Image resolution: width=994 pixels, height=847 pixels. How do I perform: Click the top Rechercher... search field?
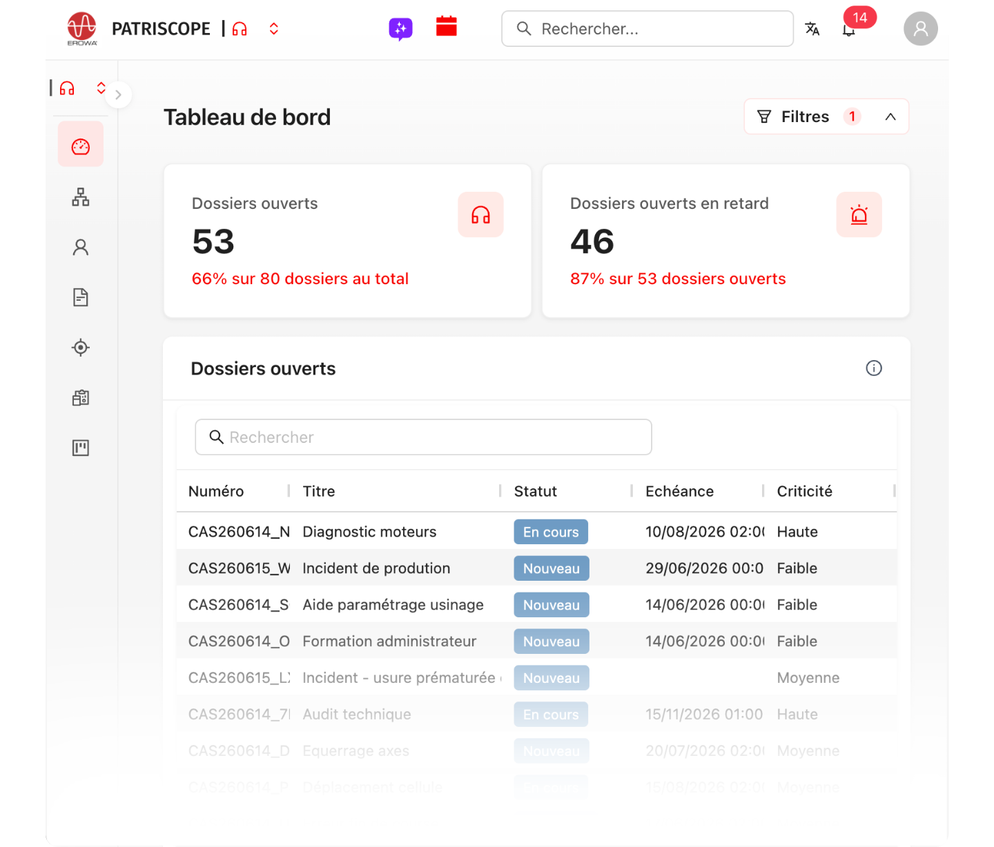[647, 29]
